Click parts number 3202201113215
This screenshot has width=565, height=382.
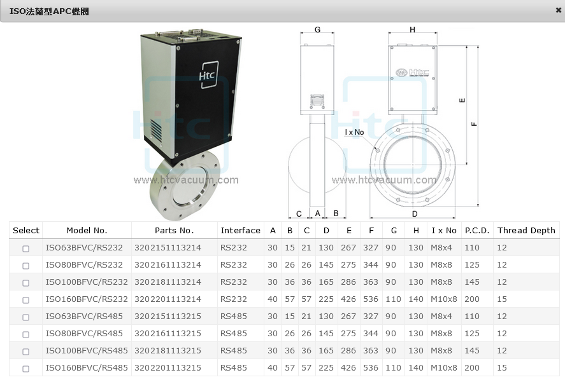168,368
